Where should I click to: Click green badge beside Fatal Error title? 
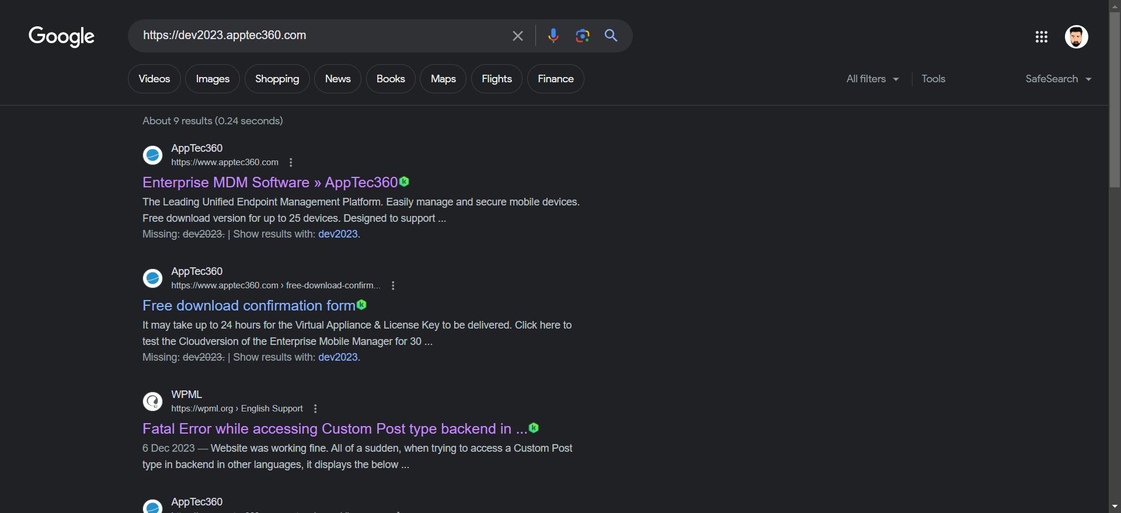click(x=534, y=428)
